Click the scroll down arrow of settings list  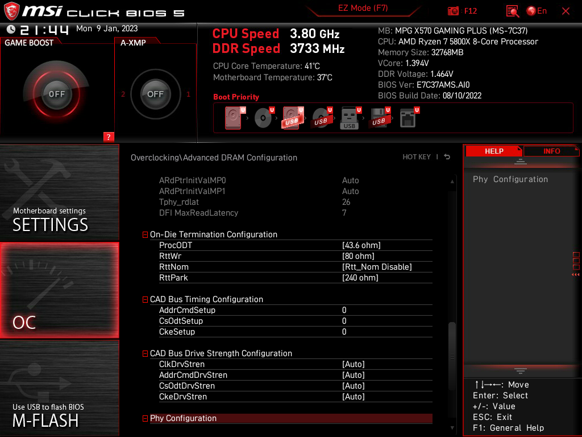click(452, 428)
